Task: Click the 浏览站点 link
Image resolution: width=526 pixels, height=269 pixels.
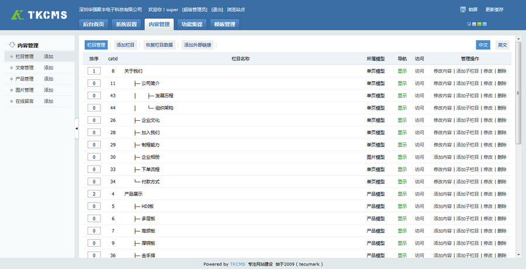Action: point(236,10)
